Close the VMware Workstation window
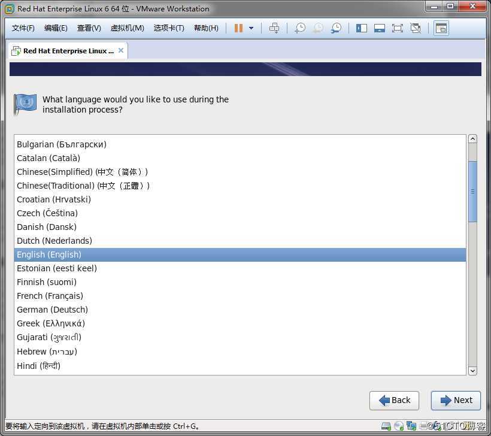 point(473,7)
